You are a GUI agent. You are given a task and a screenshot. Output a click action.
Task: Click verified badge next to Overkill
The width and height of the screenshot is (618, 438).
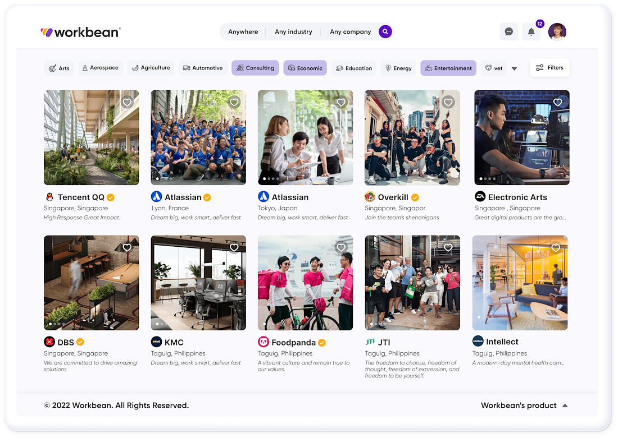click(415, 197)
